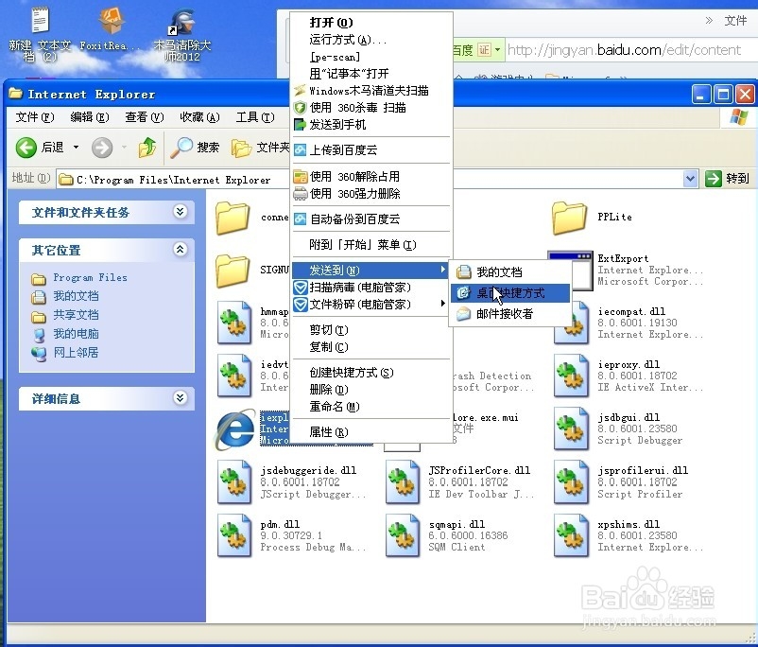This screenshot has height=647, width=758.
Task: Choose 使用 360杀毒 扫描
Action: 371,108
